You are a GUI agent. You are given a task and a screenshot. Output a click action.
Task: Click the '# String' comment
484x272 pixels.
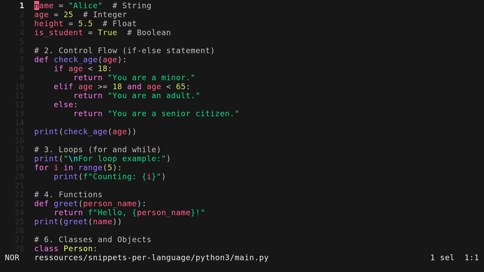click(132, 6)
